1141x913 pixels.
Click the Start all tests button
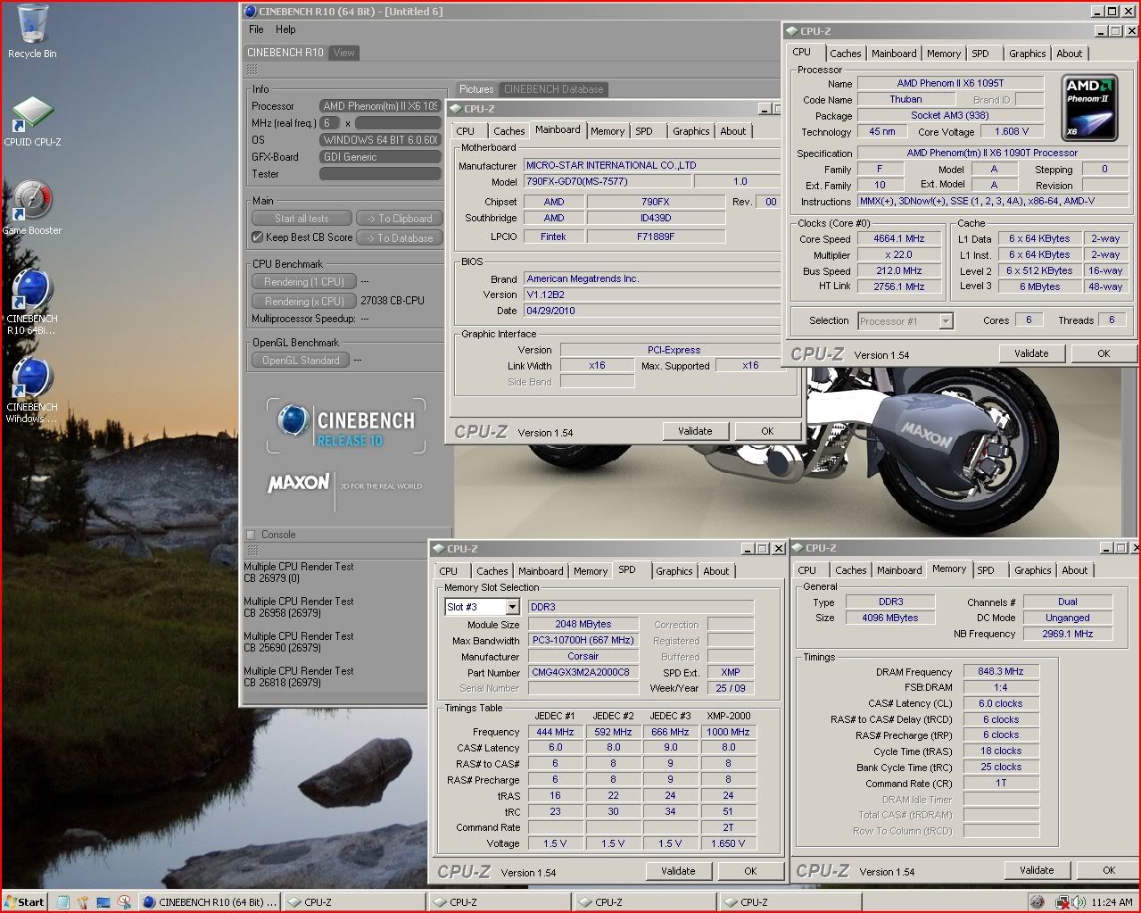[302, 219]
